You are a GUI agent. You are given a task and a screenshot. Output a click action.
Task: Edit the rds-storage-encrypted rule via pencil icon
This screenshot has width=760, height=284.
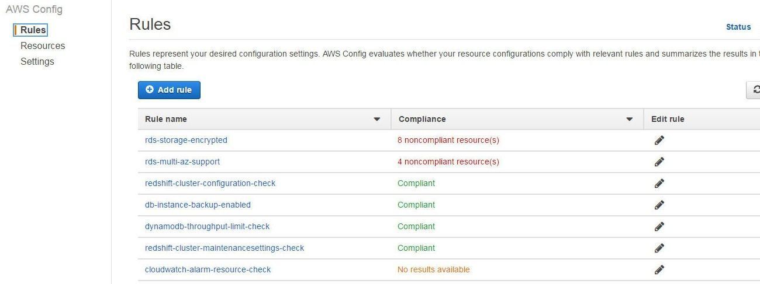[x=659, y=140]
